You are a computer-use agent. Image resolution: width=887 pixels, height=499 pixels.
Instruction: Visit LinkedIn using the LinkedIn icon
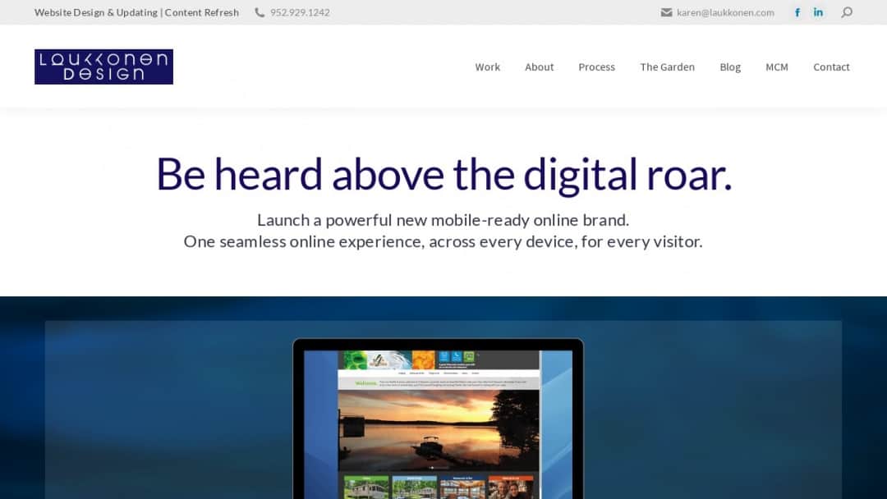click(818, 11)
